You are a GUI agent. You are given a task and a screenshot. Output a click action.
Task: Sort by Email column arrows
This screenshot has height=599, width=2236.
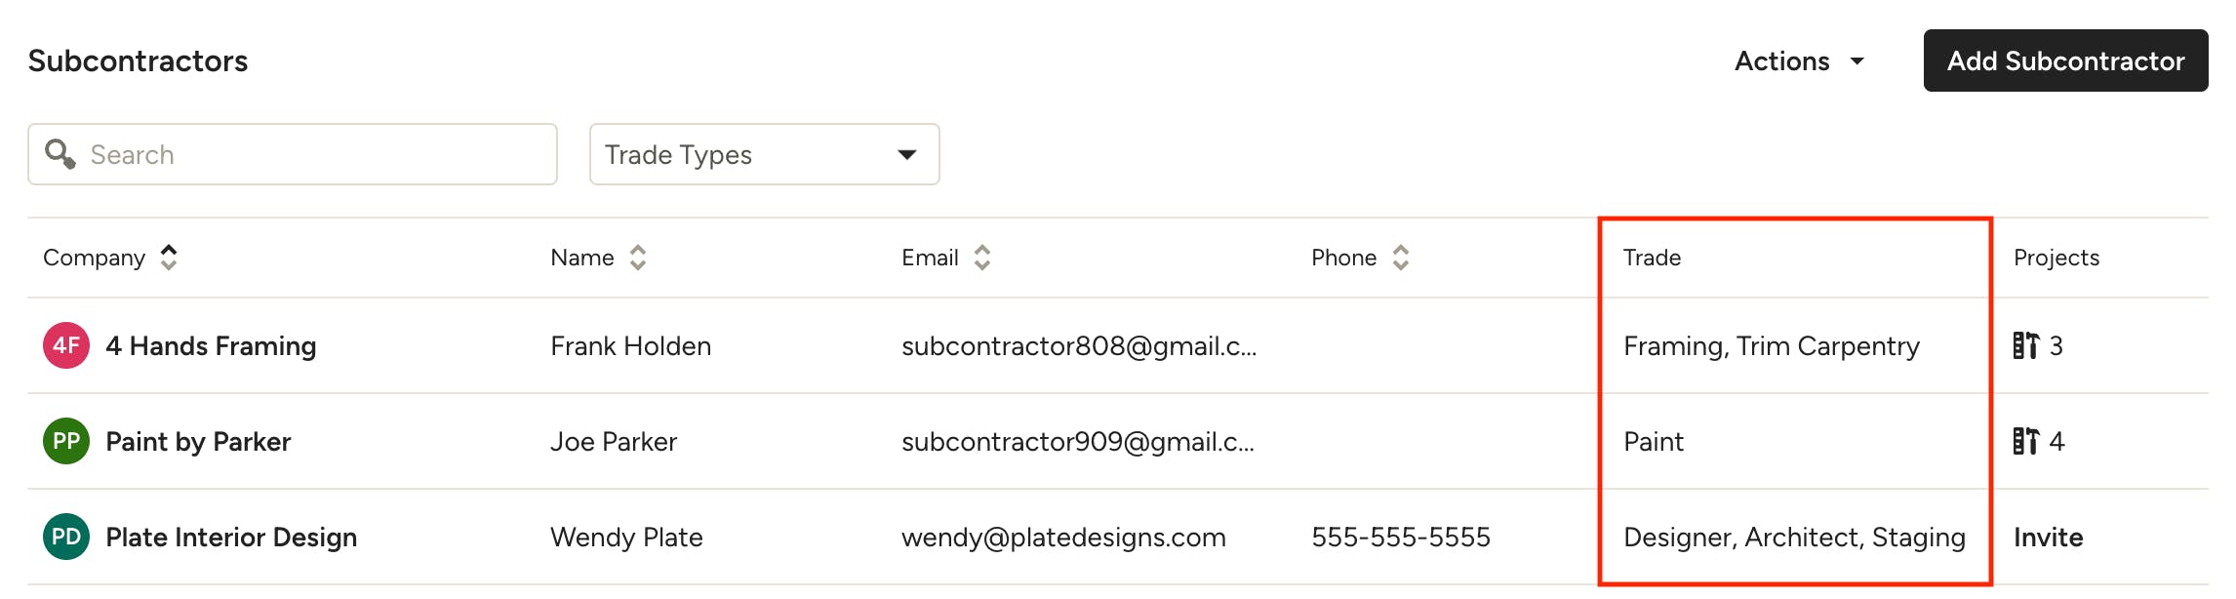tap(982, 258)
